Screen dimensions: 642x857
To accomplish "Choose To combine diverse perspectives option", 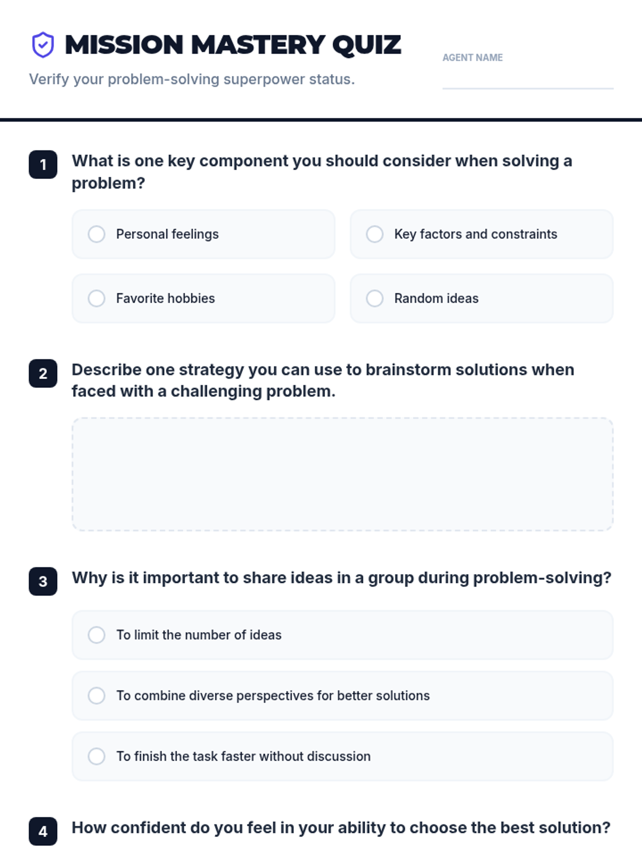I will pyautogui.click(x=342, y=695).
